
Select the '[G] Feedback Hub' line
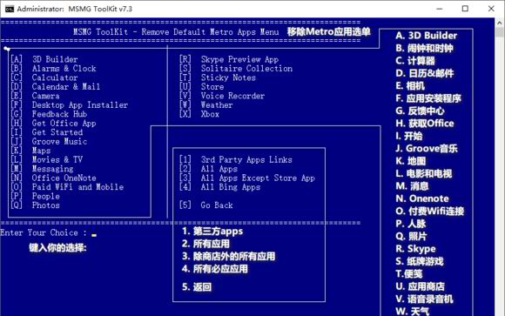click(49, 114)
